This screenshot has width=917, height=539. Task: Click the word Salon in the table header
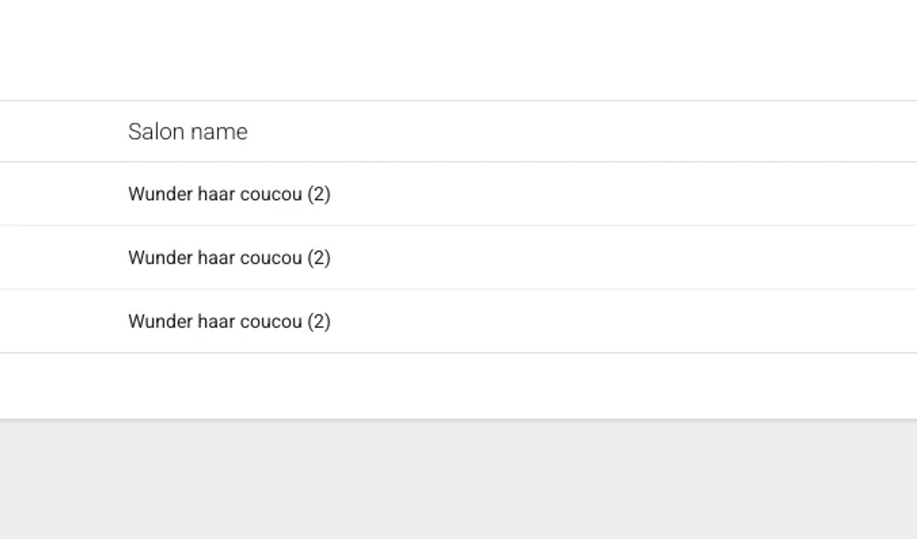156,131
